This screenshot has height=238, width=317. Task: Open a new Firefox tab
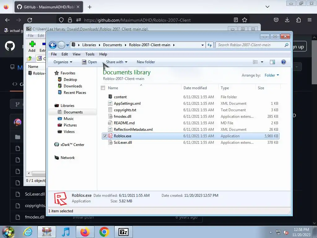pyautogui.click(x=89, y=7)
